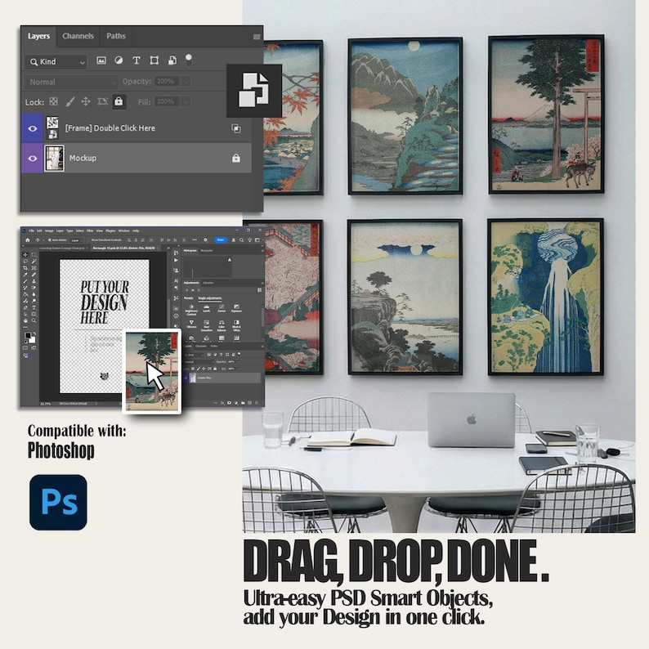Image resolution: width=649 pixels, height=649 pixels.
Task: Open Single adjustments section in Adjustments panel
Action: [210, 298]
